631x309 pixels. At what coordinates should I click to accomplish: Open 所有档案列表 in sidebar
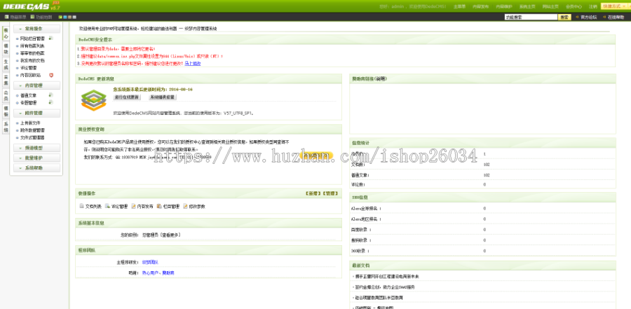click(32, 46)
